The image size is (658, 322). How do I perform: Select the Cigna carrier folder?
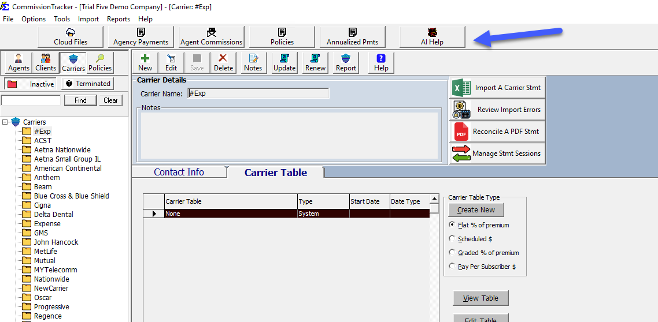coord(42,205)
